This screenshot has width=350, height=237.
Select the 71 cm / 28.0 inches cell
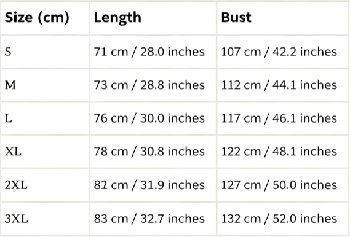point(153,52)
